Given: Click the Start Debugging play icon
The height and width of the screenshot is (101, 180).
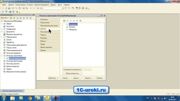Looking at the screenshot, I should pos(17,12).
